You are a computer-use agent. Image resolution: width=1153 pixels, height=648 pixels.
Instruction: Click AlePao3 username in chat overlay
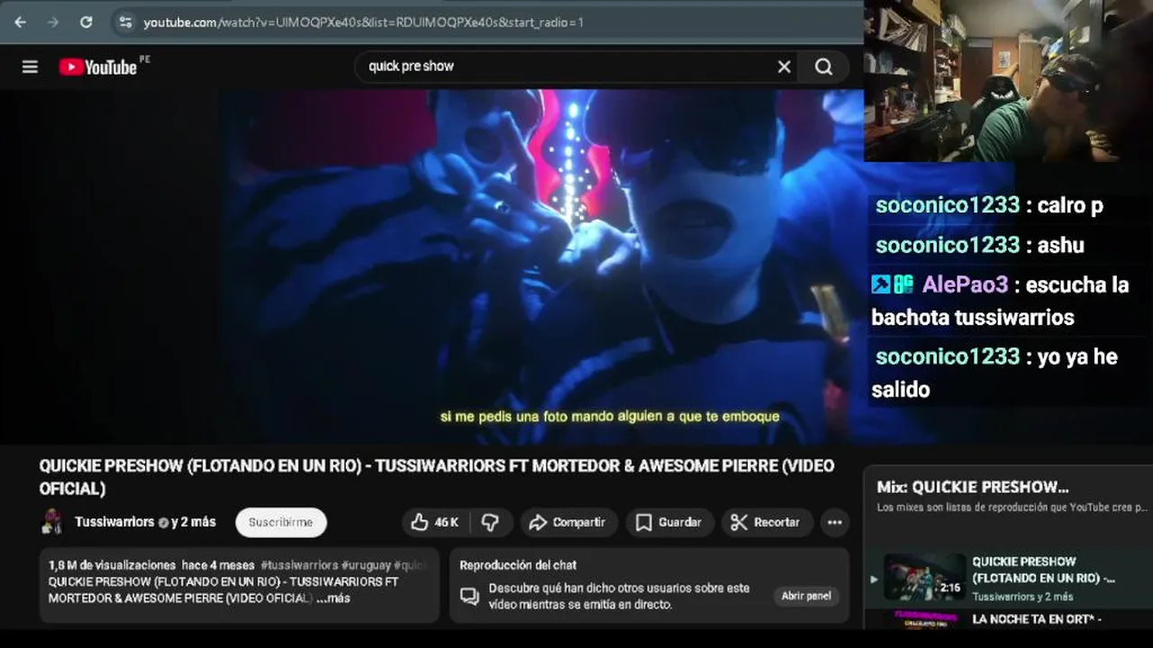click(x=965, y=284)
